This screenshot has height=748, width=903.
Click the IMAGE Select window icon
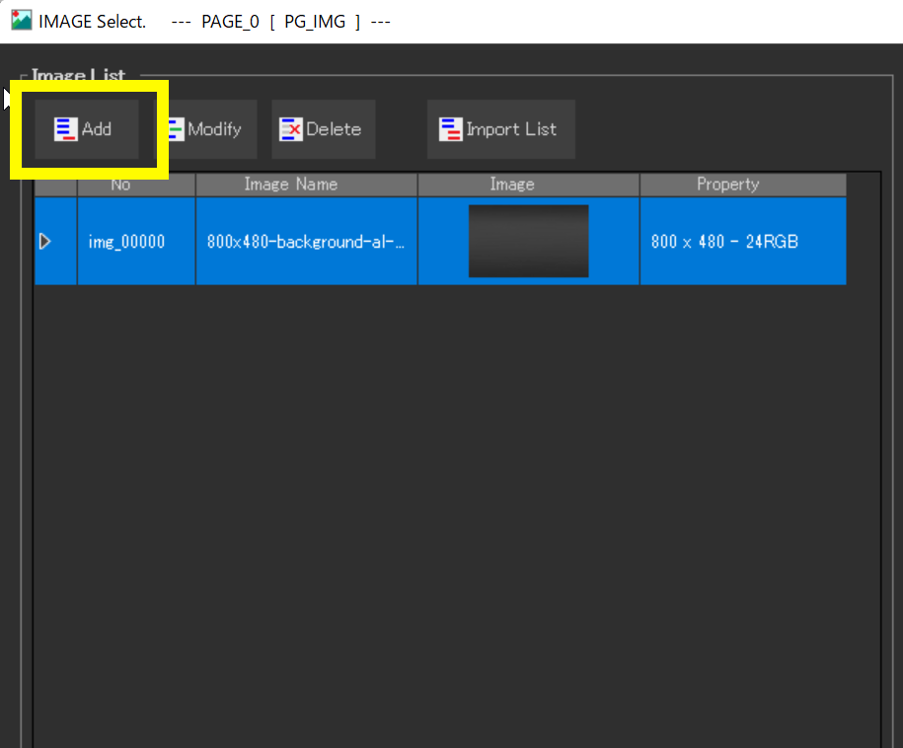[x=21, y=21]
